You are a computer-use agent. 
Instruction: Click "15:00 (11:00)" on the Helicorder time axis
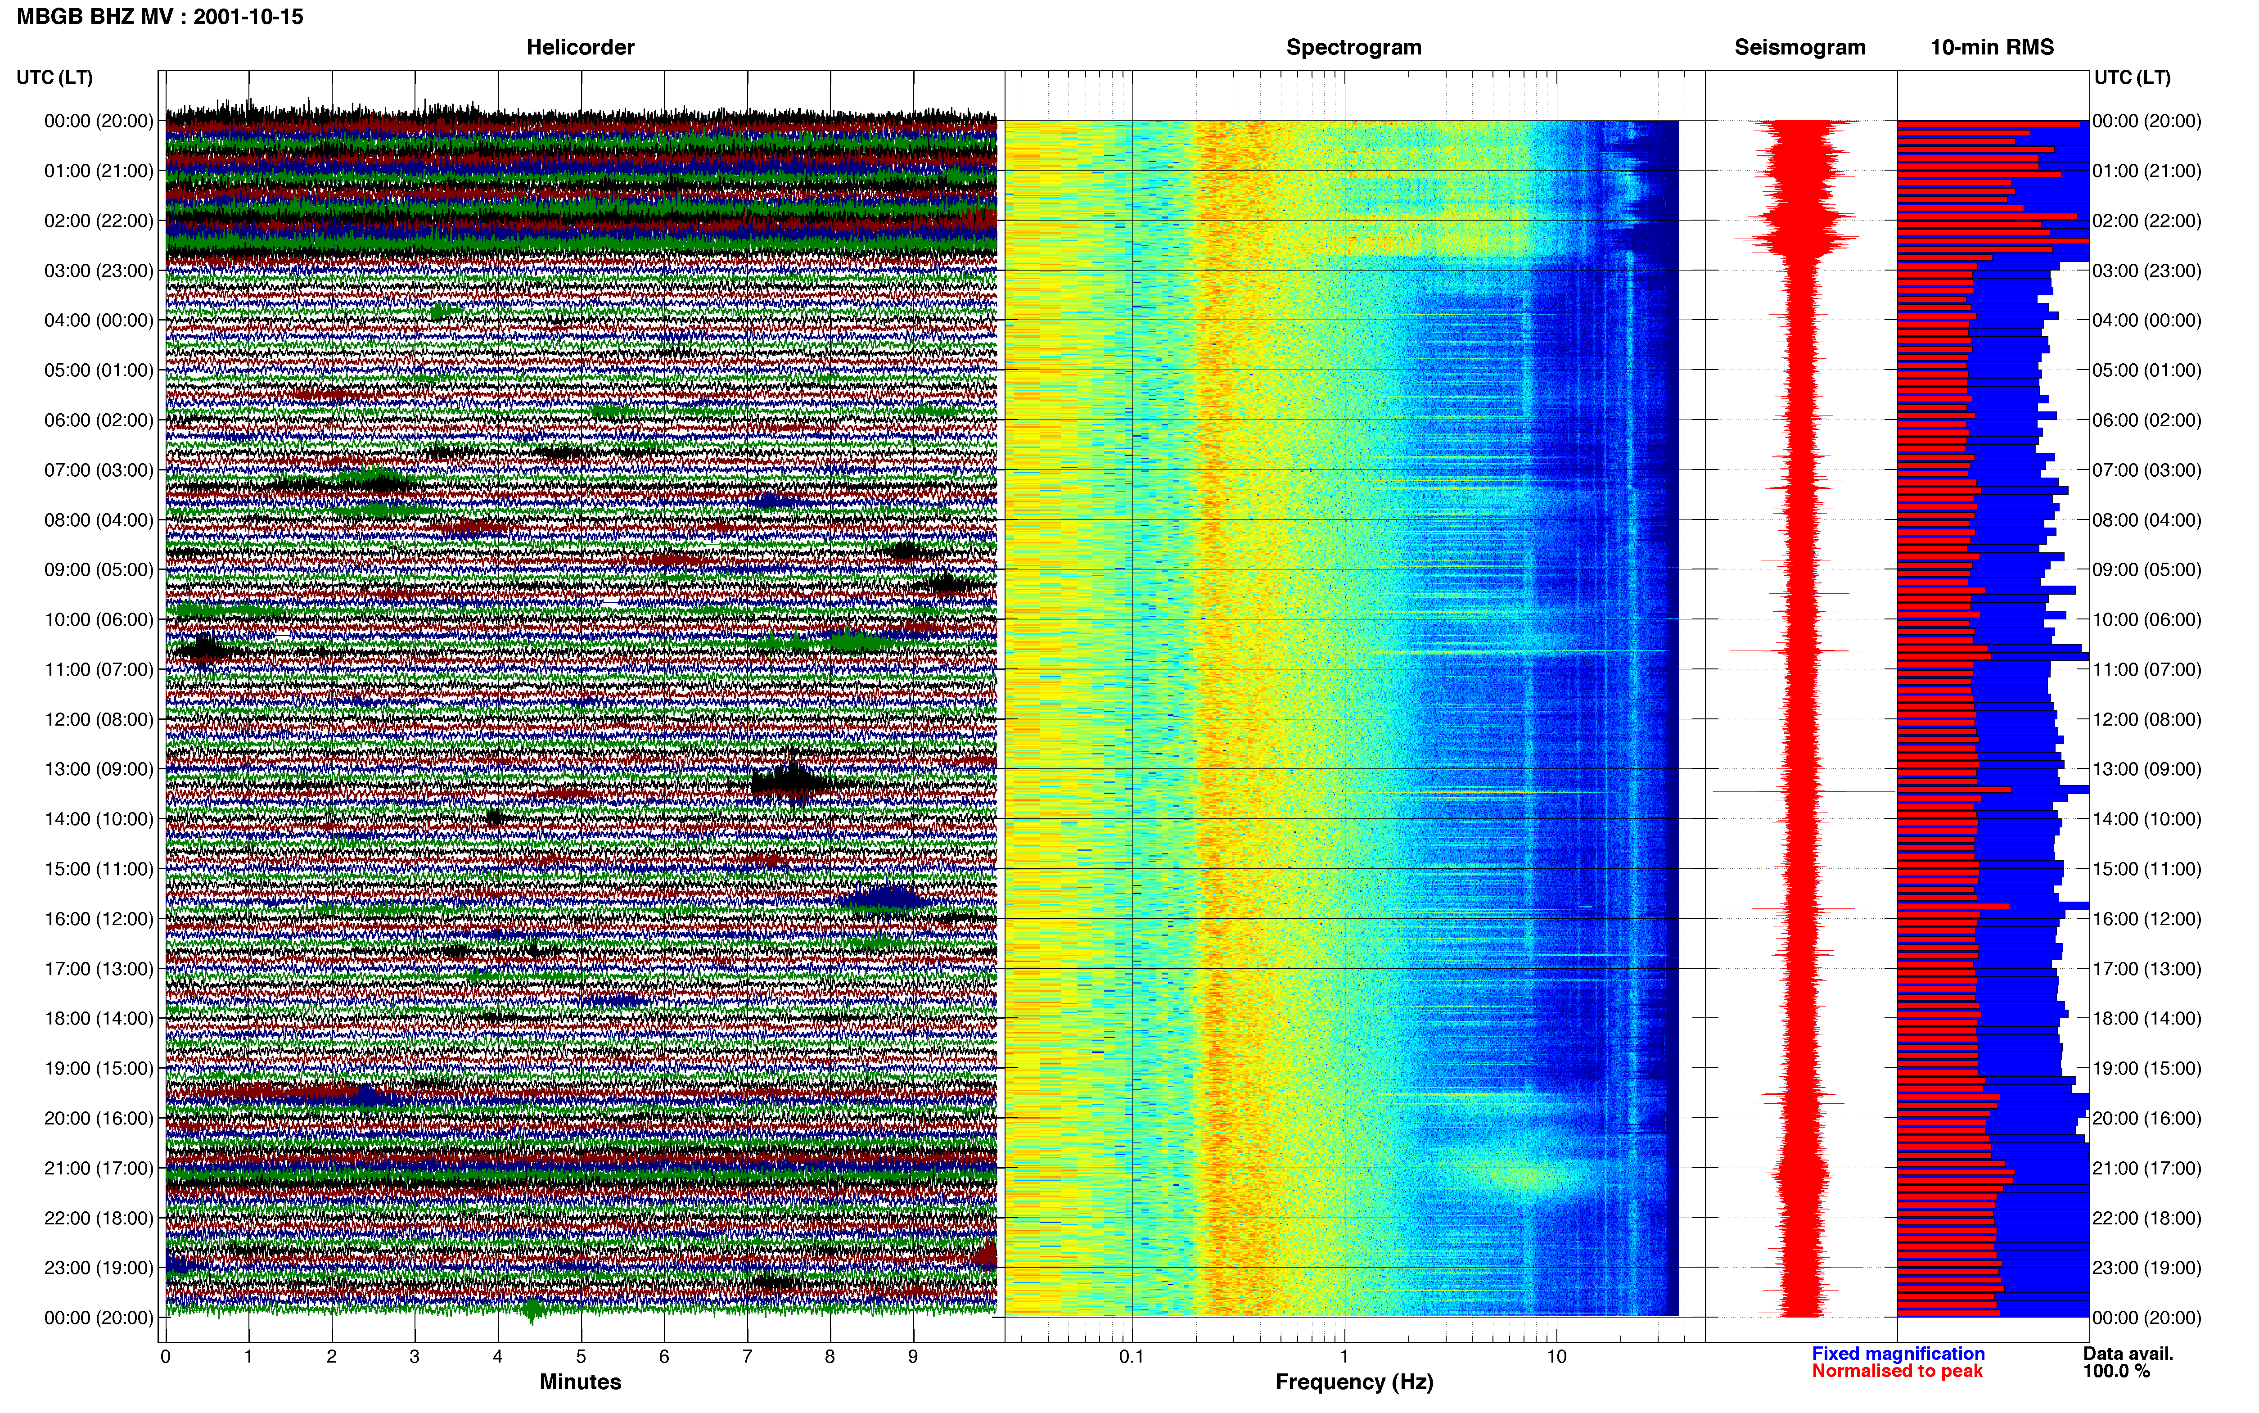(98, 869)
